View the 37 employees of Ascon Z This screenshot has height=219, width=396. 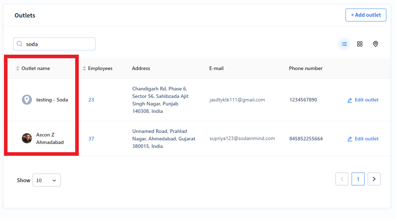(91, 138)
